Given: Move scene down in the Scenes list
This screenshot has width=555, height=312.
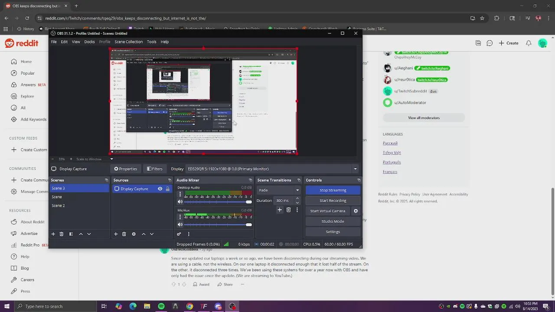Looking at the screenshot, I should 89,234.
